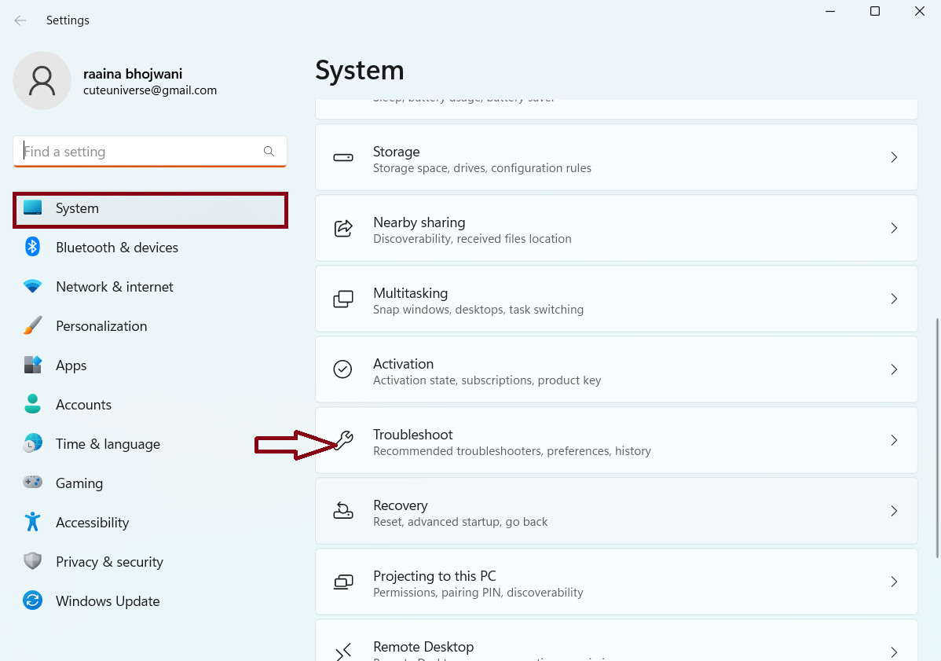The image size is (941, 661).
Task: Expand the Storage settings chevron
Action: click(x=894, y=157)
